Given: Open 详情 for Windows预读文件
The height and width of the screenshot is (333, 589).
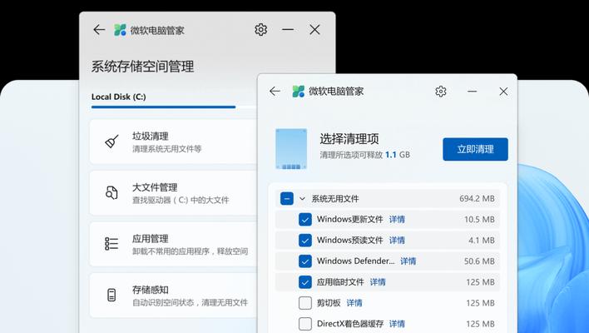Looking at the screenshot, I should 397,240.
